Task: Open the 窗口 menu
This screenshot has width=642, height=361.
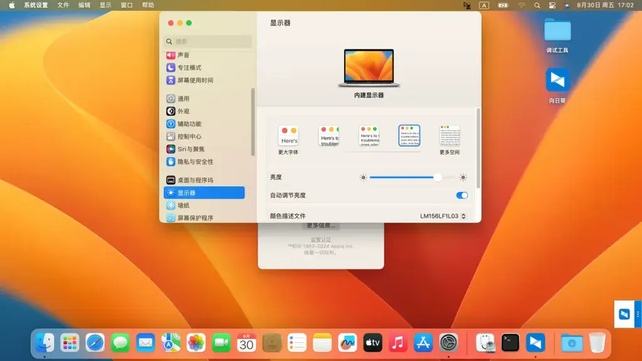Action: [x=127, y=5]
